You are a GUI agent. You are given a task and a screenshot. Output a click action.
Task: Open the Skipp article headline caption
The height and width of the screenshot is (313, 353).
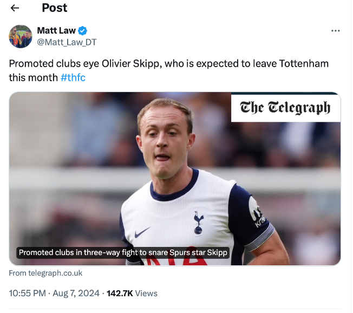click(x=123, y=252)
